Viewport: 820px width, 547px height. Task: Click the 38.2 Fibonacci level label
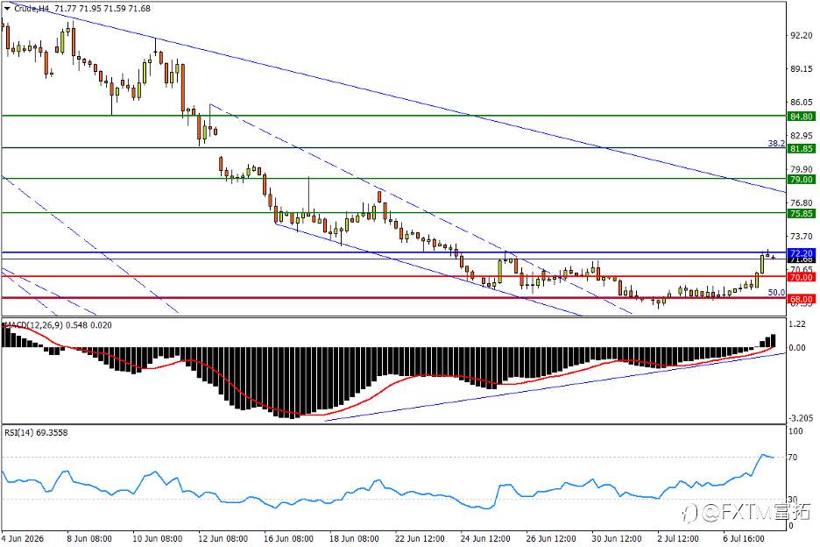[776, 143]
